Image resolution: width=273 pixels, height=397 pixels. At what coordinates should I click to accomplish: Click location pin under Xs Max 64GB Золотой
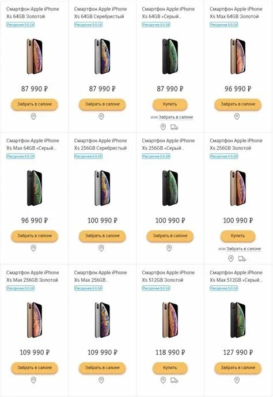pyautogui.click(x=237, y=116)
